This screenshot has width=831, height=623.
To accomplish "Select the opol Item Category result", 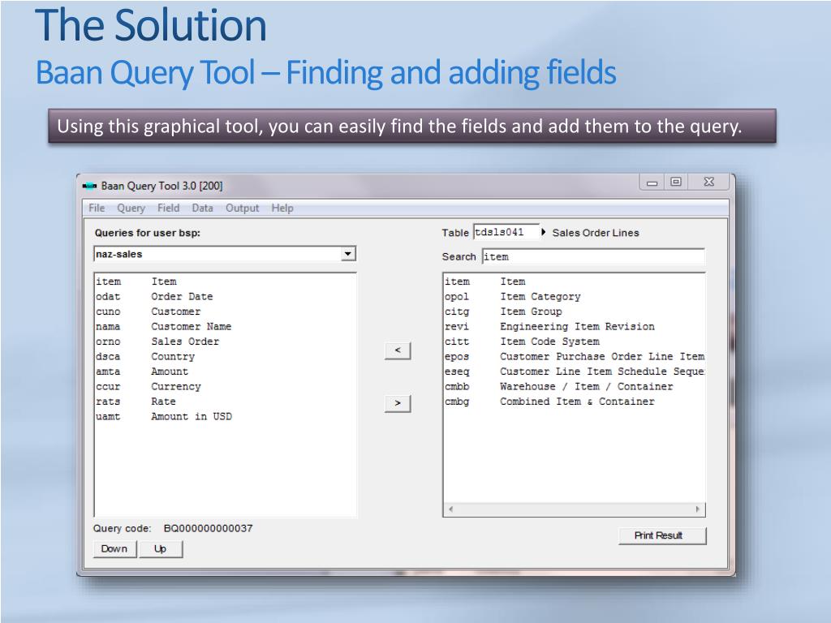I will coord(574,297).
